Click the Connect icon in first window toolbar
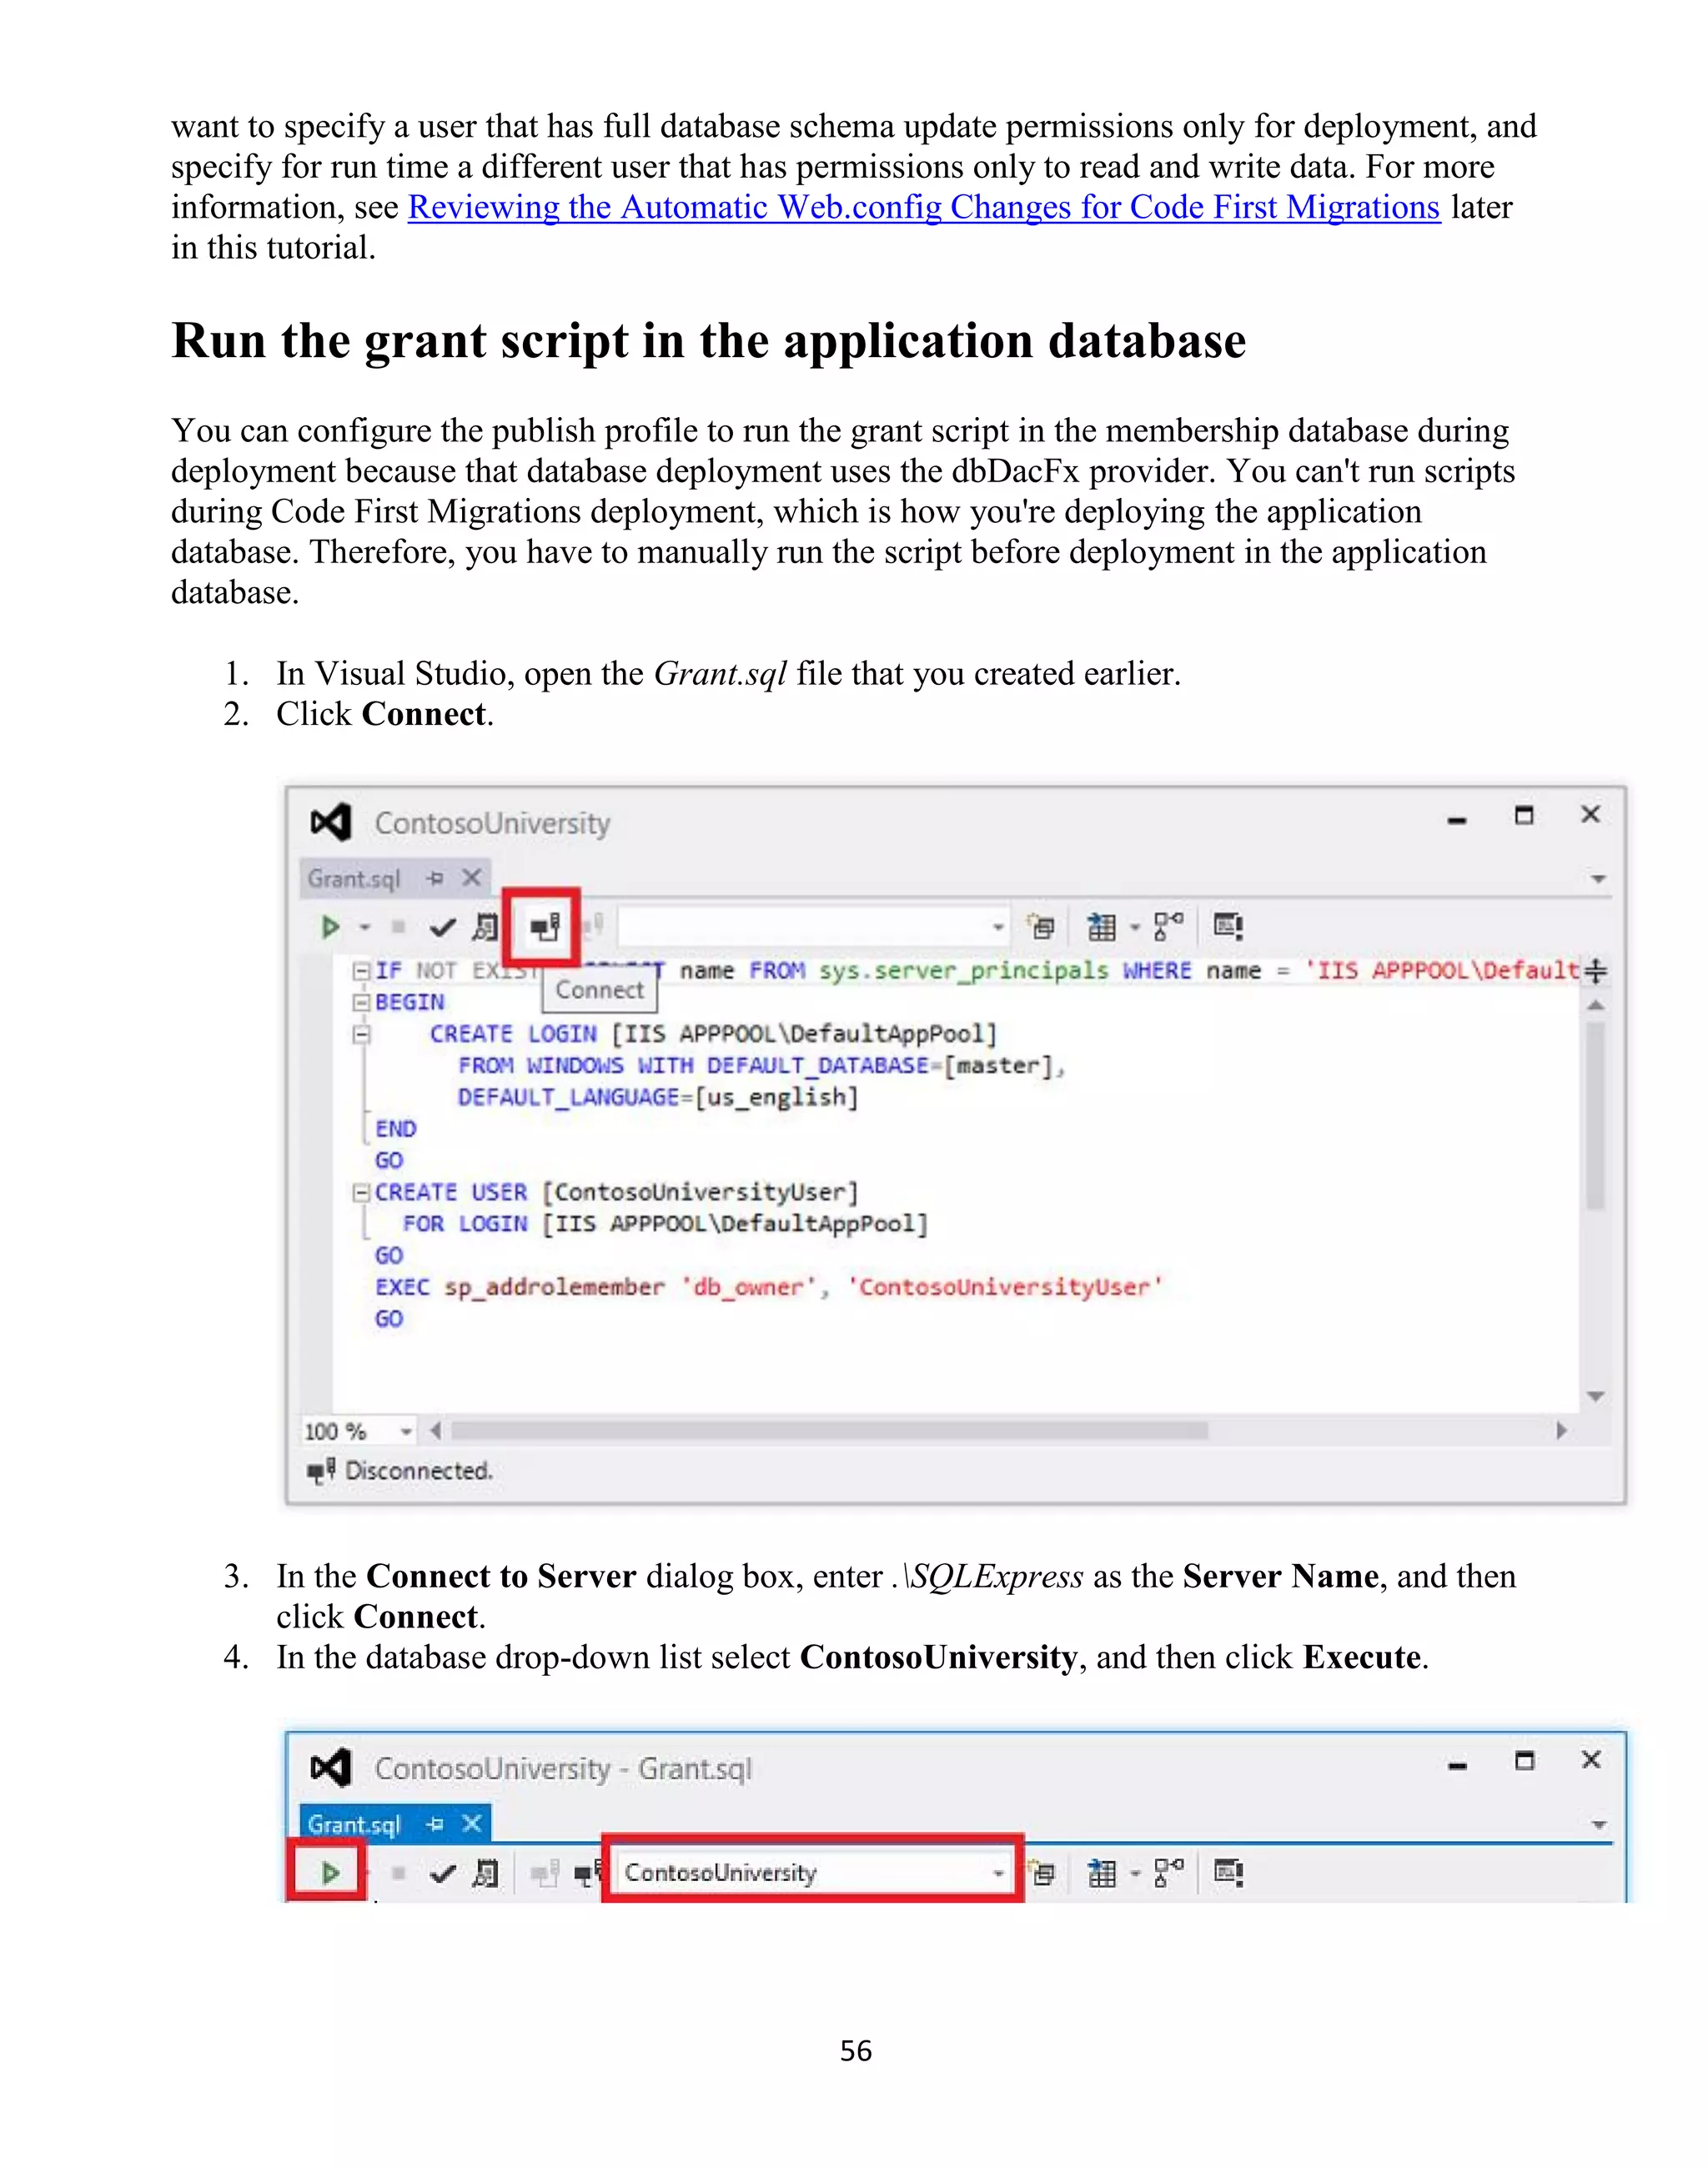This screenshot has height=2168, width=1708. pos(544,928)
